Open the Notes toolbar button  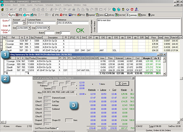pos(142,15)
